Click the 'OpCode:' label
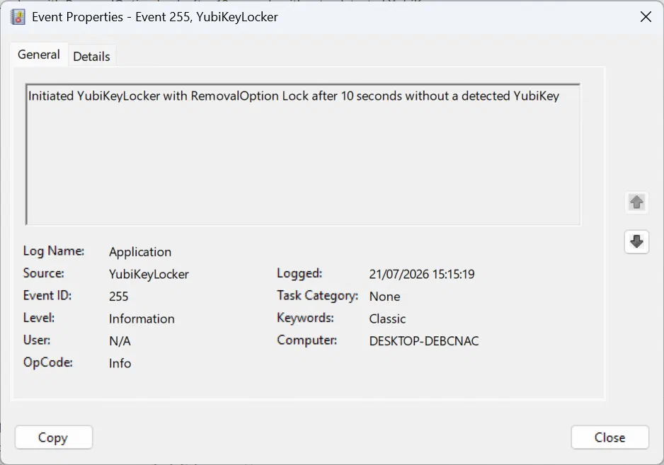Image resolution: width=664 pixels, height=465 pixels. (x=48, y=362)
